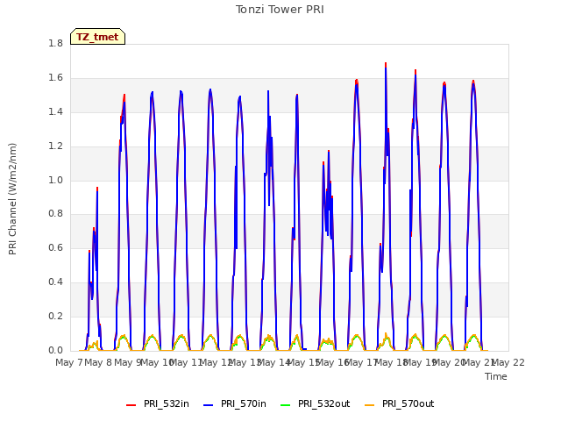Select the PRI_532out legend label
The image size is (561, 421).
(323, 403)
